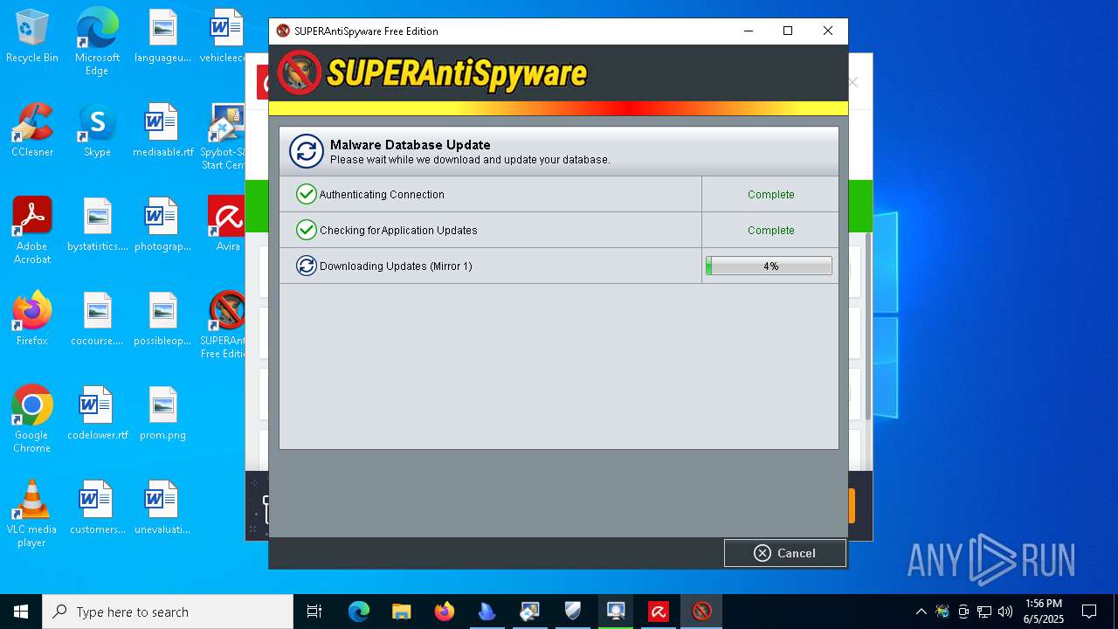Open the volume control in system tray

tap(1005, 612)
